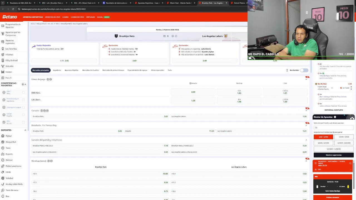Select Box sport icon
This screenshot has width=356, height=200.
pyautogui.click(x=3, y=196)
